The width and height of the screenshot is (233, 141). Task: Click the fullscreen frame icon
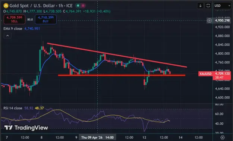click(x=208, y=6)
